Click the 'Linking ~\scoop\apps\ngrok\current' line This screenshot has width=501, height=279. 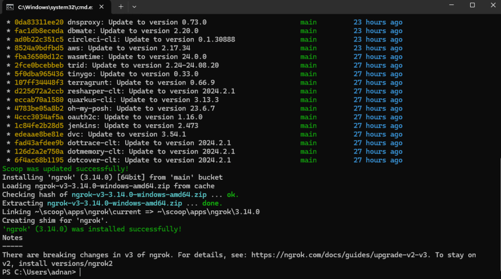pos(131,212)
